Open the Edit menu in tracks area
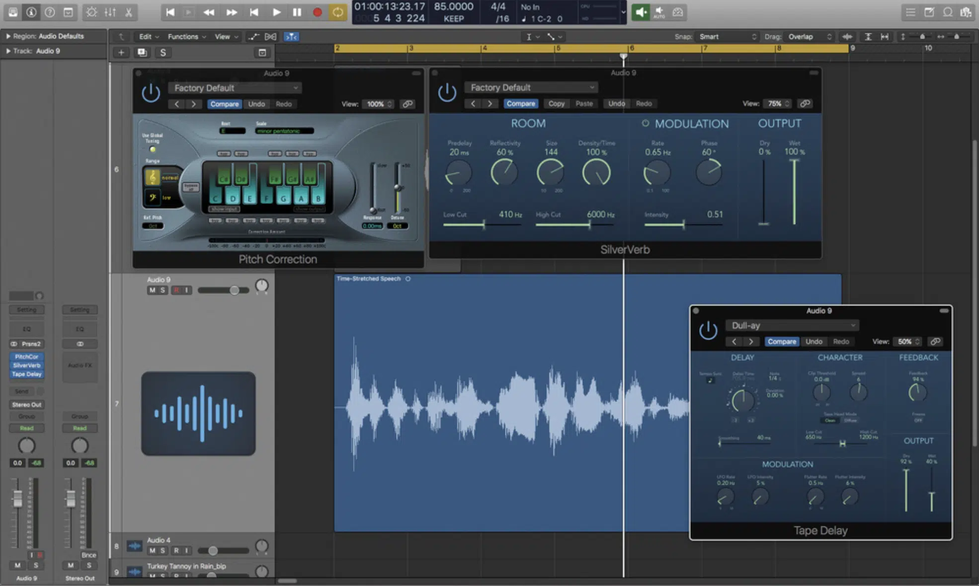Screen dimensions: 979x586 point(148,37)
